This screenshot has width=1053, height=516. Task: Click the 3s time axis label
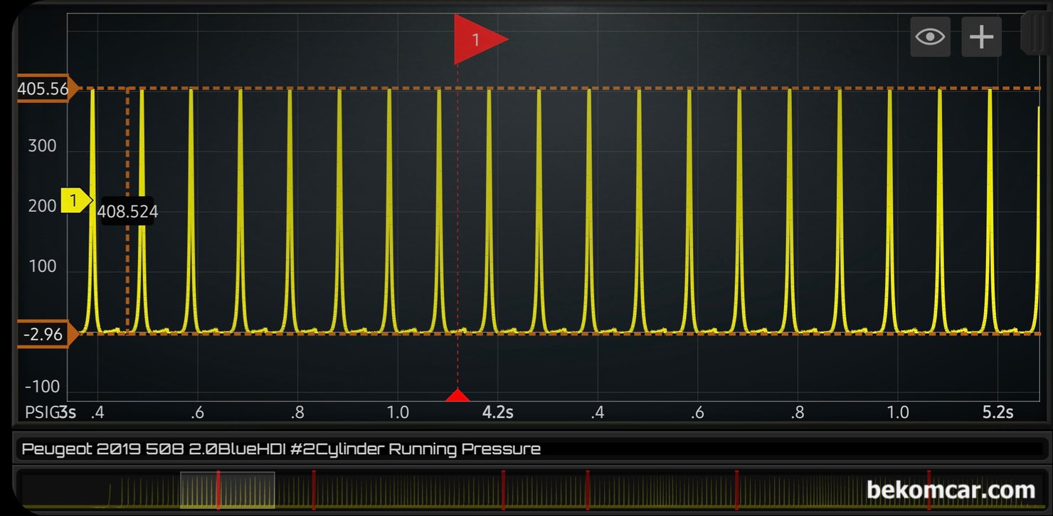click(x=68, y=412)
